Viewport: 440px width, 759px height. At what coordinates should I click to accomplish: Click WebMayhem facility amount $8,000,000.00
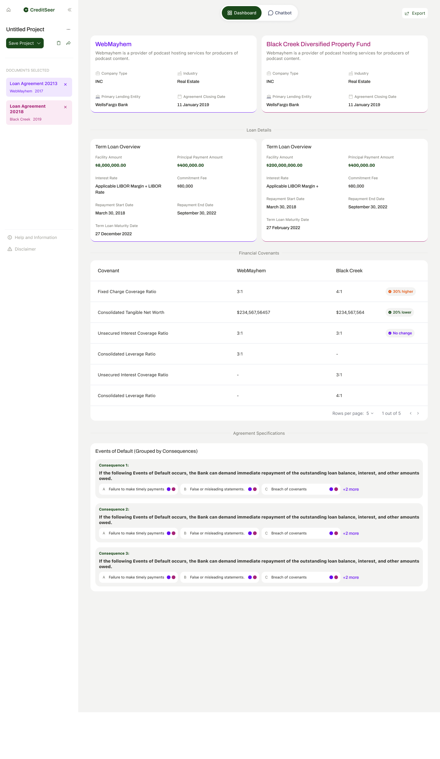111,165
